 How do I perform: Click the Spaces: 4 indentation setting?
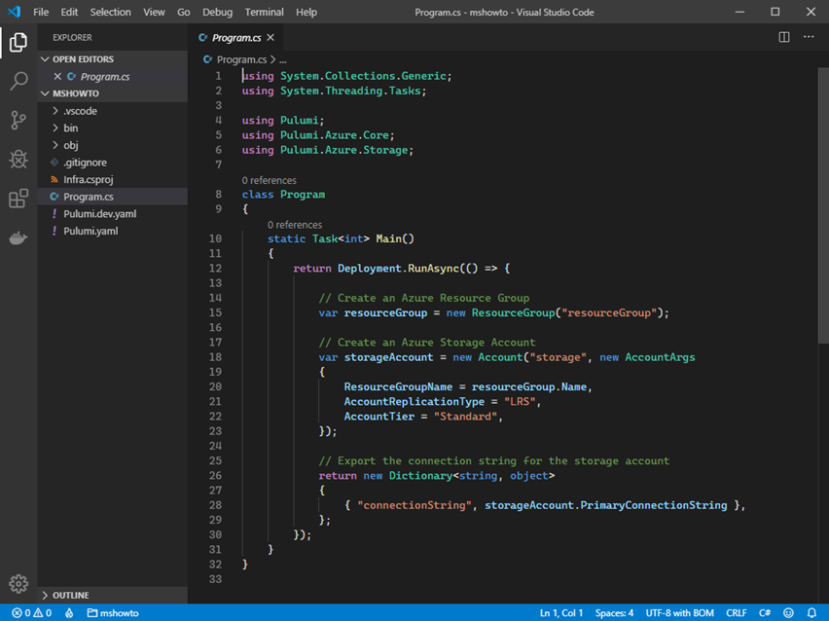point(614,613)
